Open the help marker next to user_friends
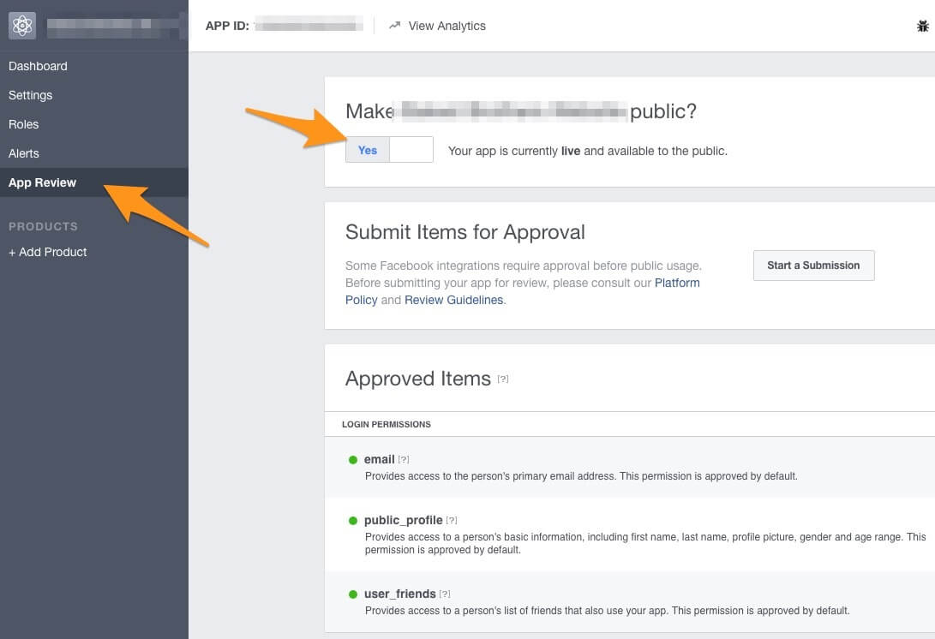 [x=445, y=594]
